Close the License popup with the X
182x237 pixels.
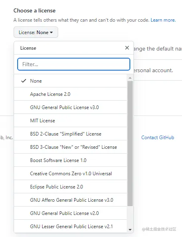(127, 48)
